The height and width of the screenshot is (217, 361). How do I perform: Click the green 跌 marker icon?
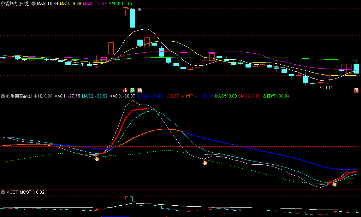(132, 90)
